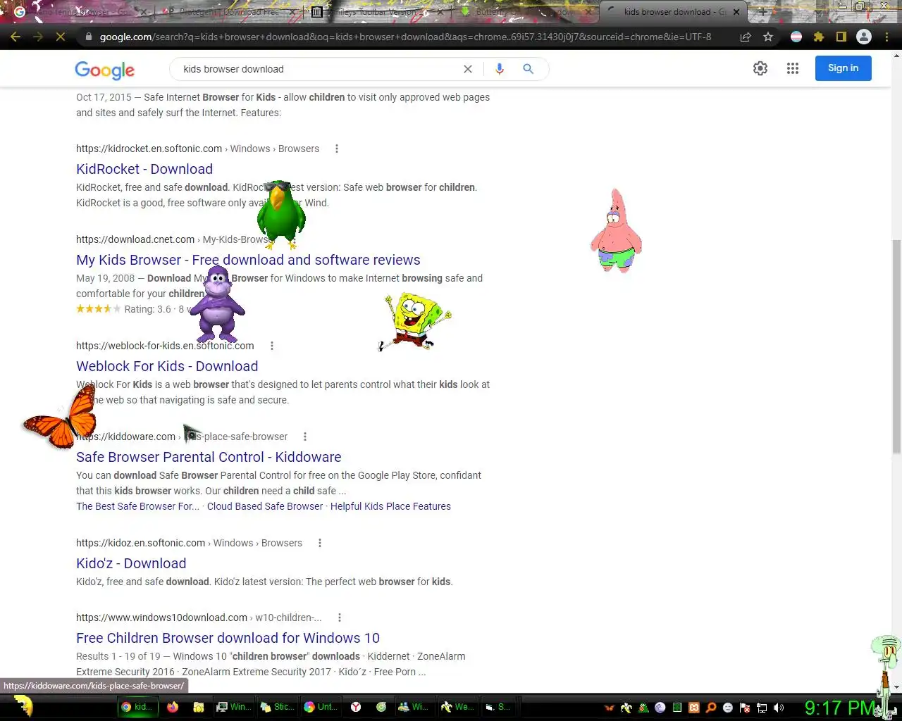Open the KidRocket - Download result
Image resolution: width=902 pixels, height=721 pixels.
pyautogui.click(x=144, y=169)
